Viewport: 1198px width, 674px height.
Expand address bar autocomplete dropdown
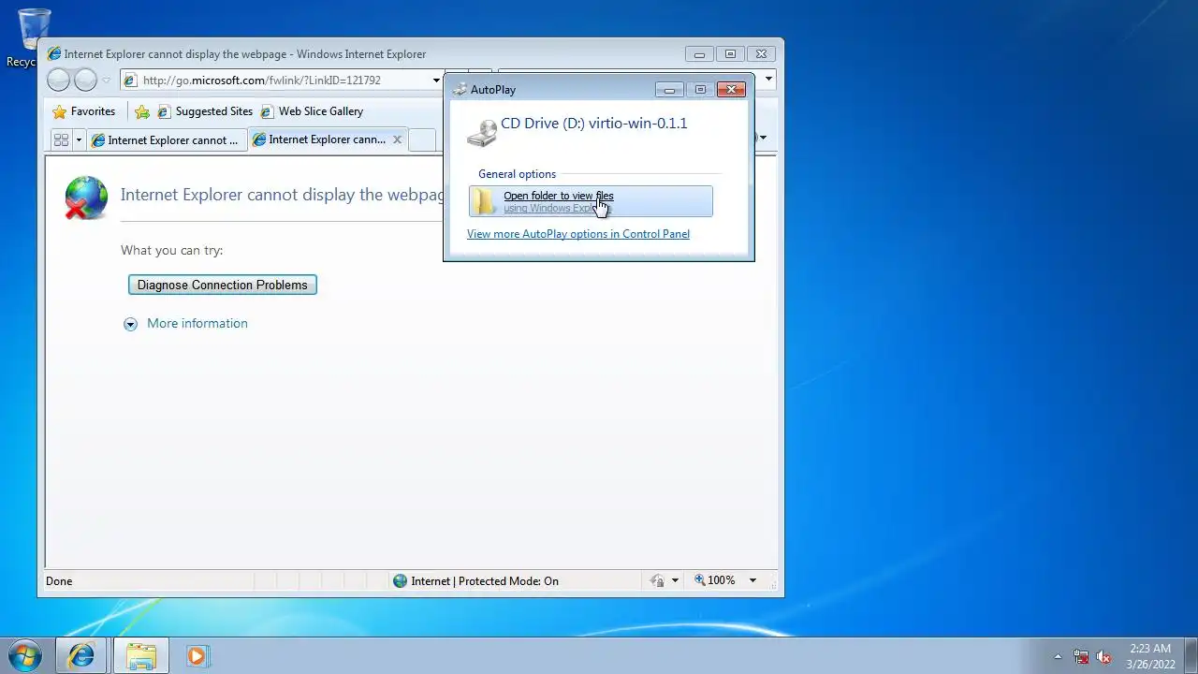(436, 81)
